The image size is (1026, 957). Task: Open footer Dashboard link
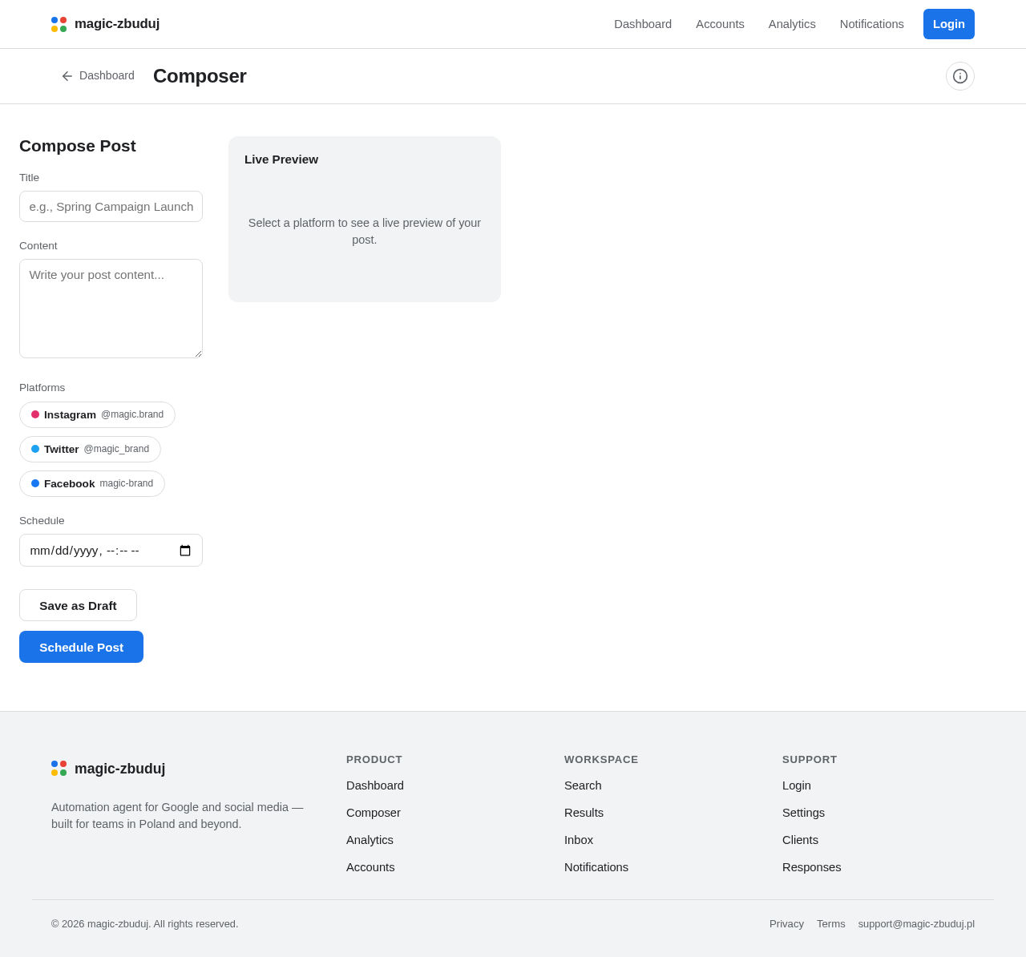[x=375, y=785]
